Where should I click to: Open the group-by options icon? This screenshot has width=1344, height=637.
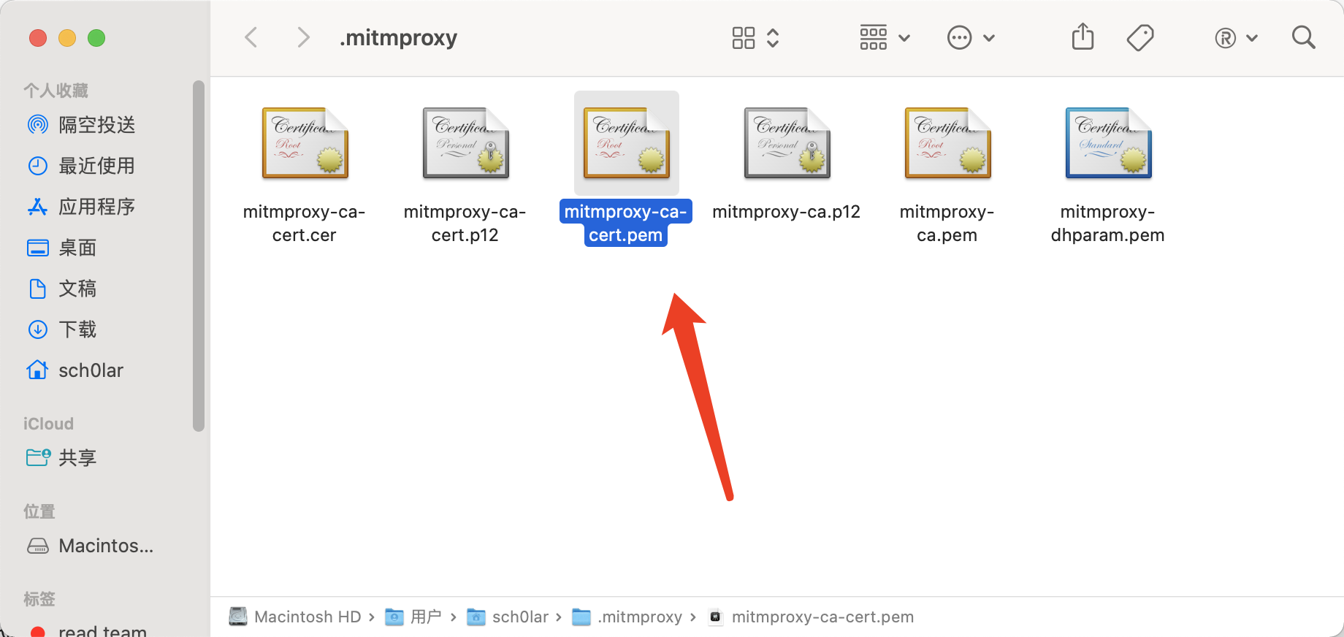[874, 37]
